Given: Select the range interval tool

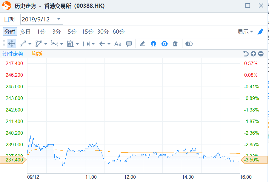Looking at the screenshot, I should point(86,44).
